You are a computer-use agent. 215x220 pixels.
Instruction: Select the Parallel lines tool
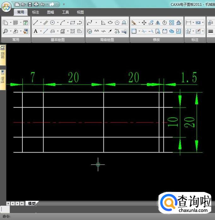tap(45, 23)
